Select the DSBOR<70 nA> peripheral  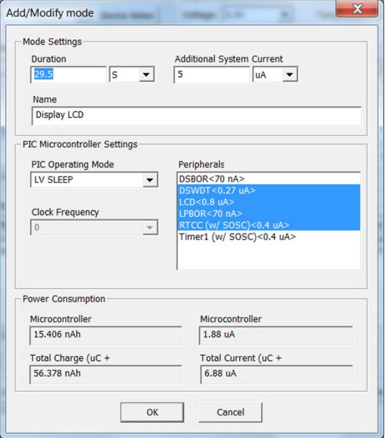pos(268,179)
